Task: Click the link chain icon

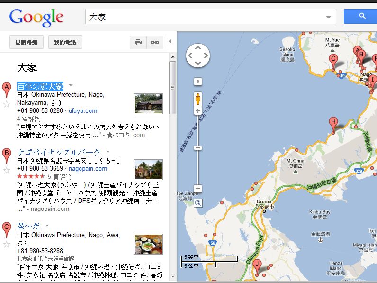Action: [x=155, y=42]
